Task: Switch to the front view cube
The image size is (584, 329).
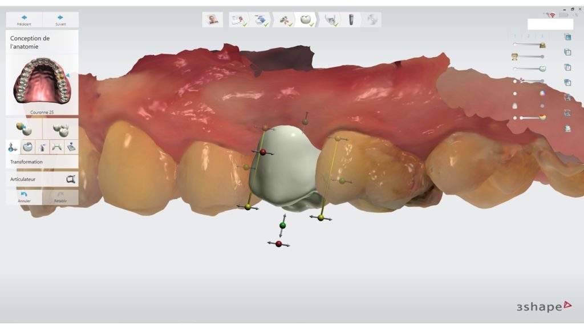Action: tap(567, 37)
